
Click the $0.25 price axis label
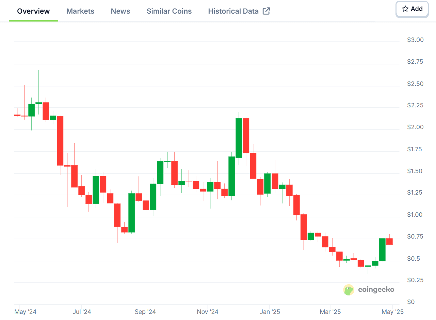coord(415,280)
